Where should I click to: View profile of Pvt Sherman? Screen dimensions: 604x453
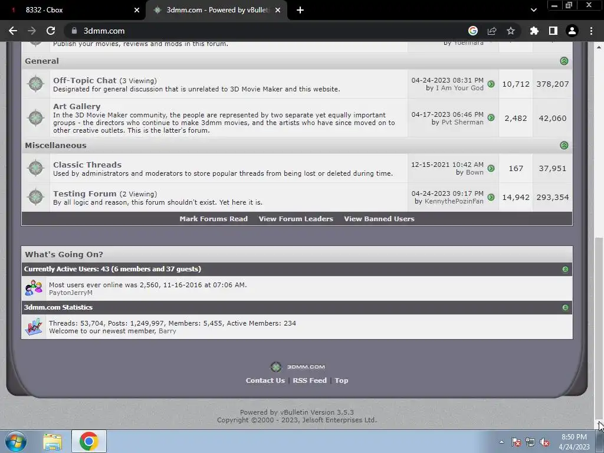click(462, 122)
